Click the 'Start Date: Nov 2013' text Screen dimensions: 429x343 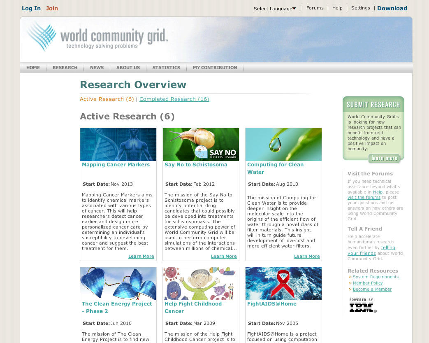(x=108, y=184)
